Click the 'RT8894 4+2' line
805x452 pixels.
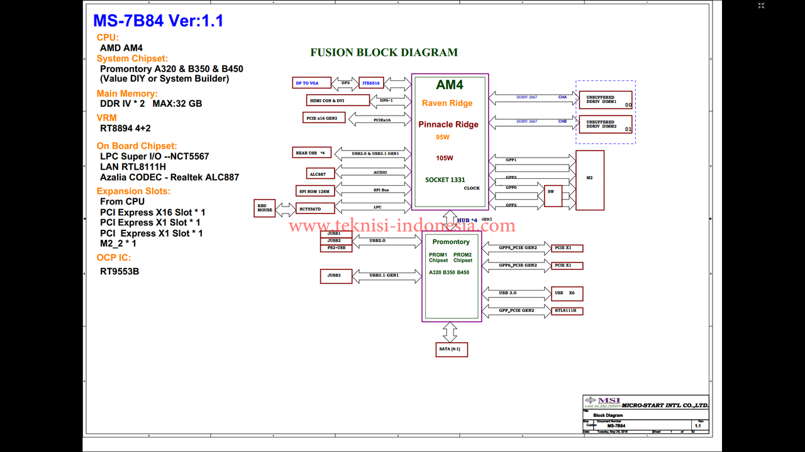click(x=125, y=128)
